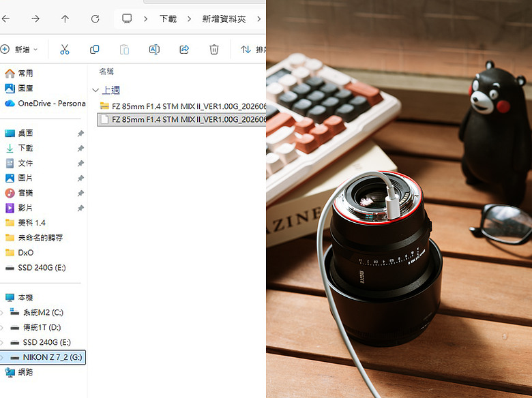Image resolution: width=532 pixels, height=398 pixels.
Task: Go up one folder level
Action: point(65,18)
